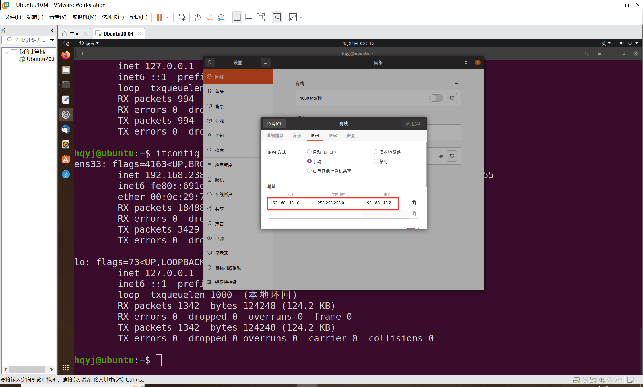Cancel the wired settings dialog with 取消(C)
The height and width of the screenshot is (387, 643).
pyautogui.click(x=274, y=123)
